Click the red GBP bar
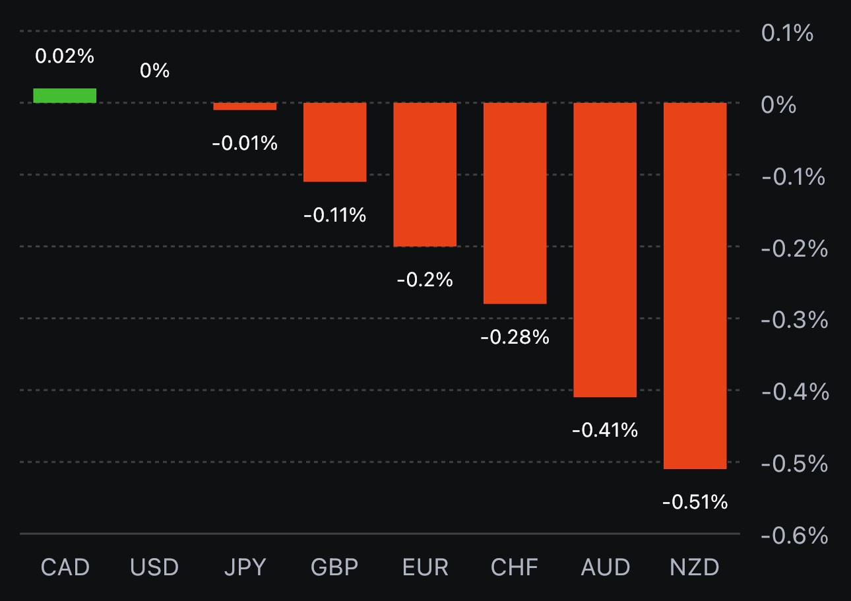This screenshot has height=601, width=851. (334, 142)
